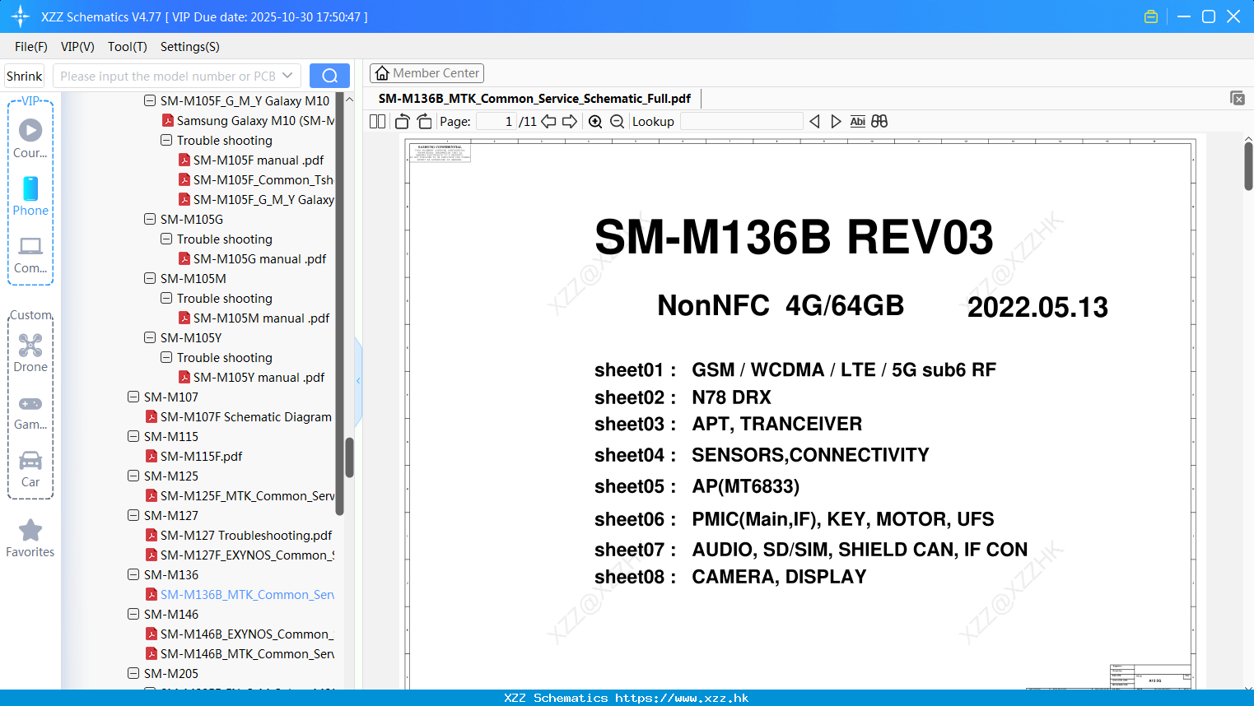Click Lookup text field
The height and width of the screenshot is (706, 1254).
coord(741,122)
